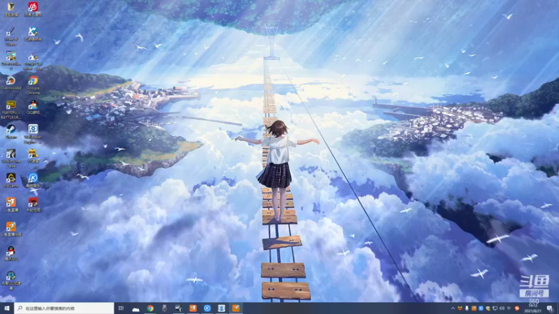Select the folder icon at desktop top-left
This screenshot has width=559, height=314.
pos(10,9)
